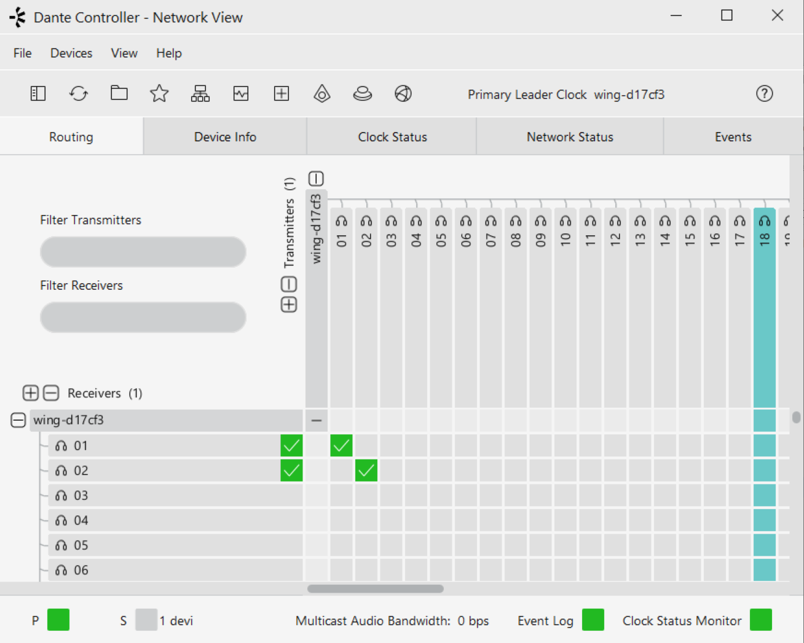Open the Load Preset folder icon
804x643 pixels.
tap(119, 93)
